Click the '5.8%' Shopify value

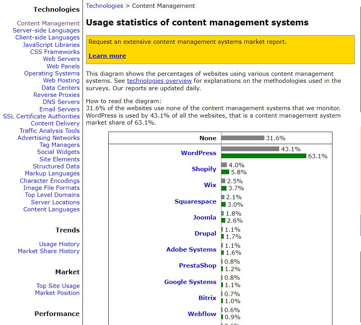click(239, 172)
